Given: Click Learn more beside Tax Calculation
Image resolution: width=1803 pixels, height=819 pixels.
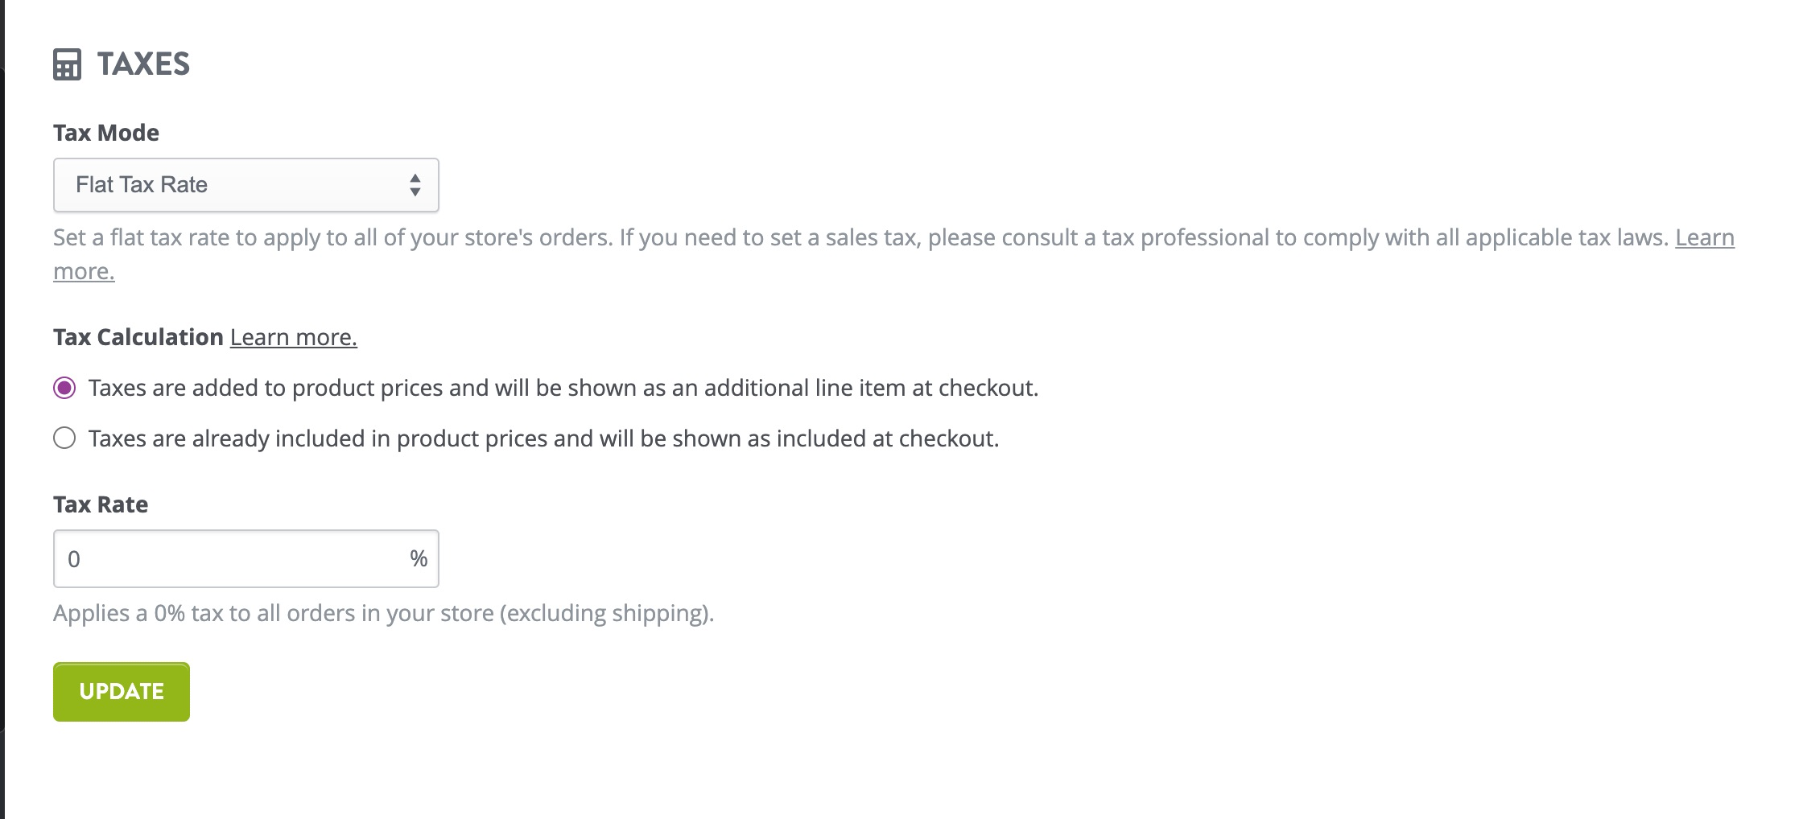Looking at the screenshot, I should pos(292,337).
